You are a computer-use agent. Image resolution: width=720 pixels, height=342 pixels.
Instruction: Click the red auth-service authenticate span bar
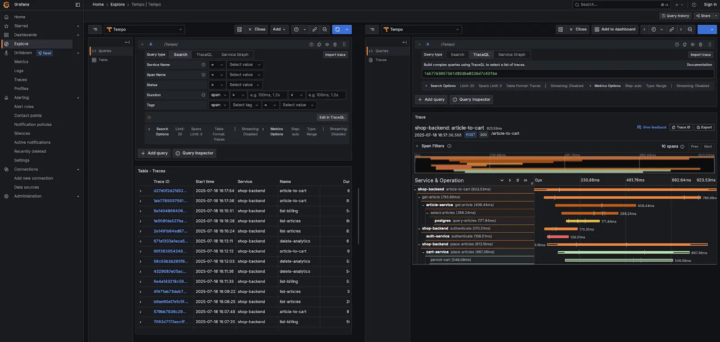558,237
